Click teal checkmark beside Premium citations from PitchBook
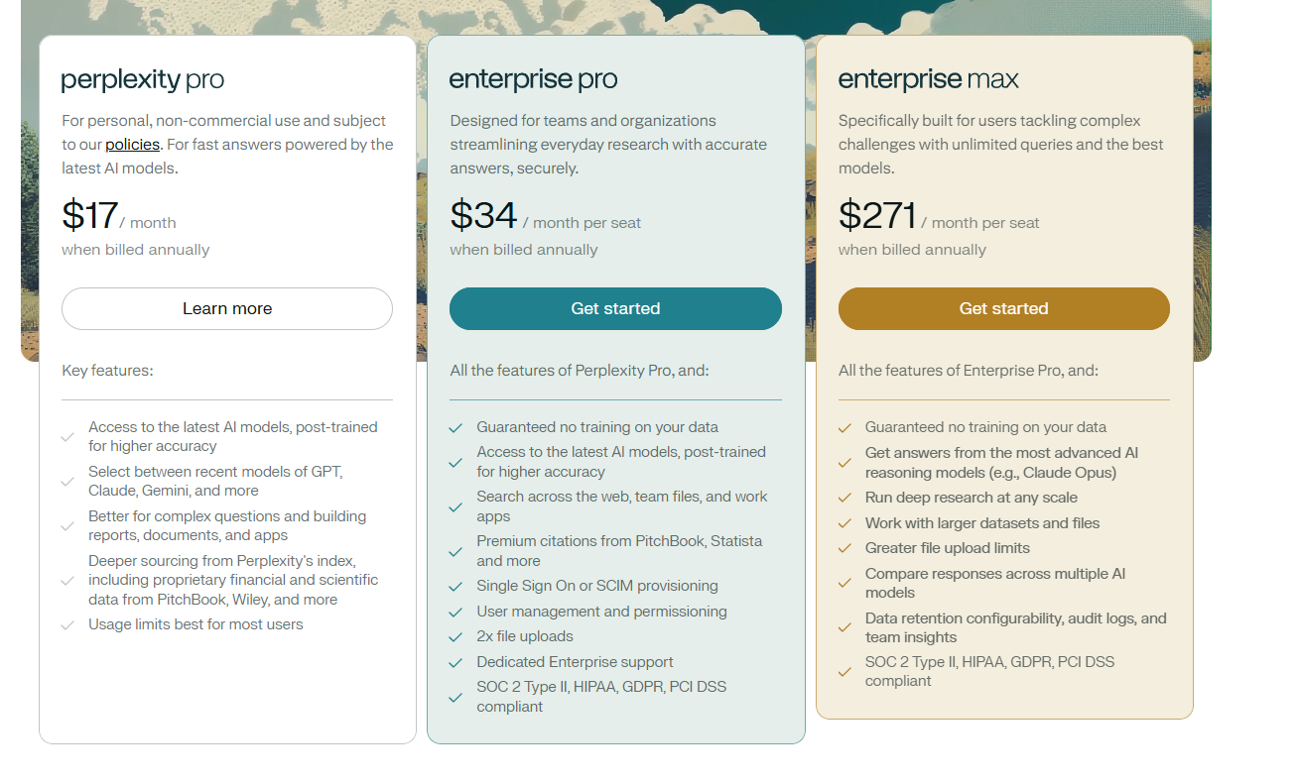The image size is (1299, 784). pos(455,551)
